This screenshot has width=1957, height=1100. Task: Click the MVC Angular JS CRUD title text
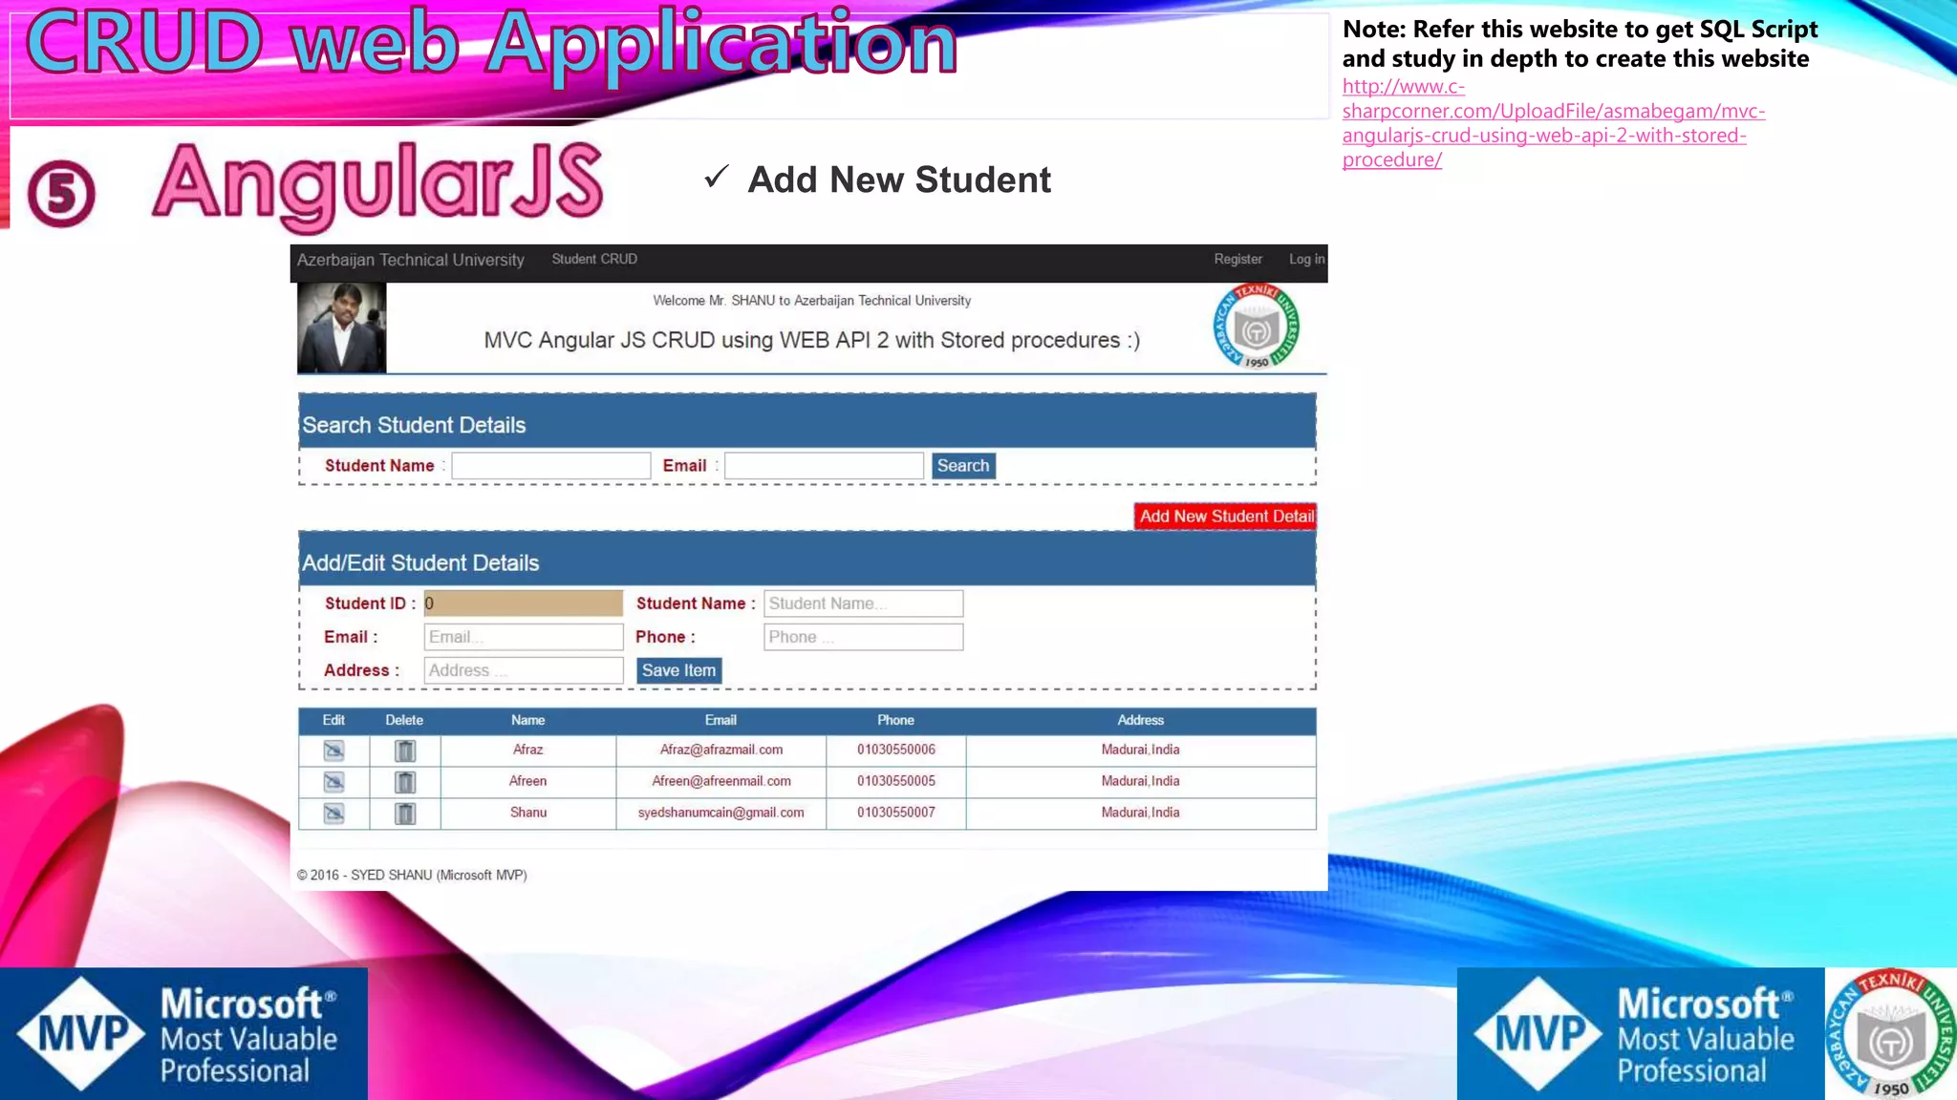pos(812,340)
